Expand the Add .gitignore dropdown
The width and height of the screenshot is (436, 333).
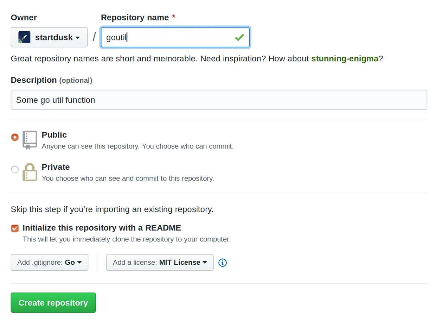(50, 263)
